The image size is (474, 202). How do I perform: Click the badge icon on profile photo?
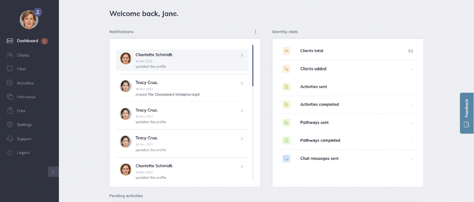pos(38,13)
